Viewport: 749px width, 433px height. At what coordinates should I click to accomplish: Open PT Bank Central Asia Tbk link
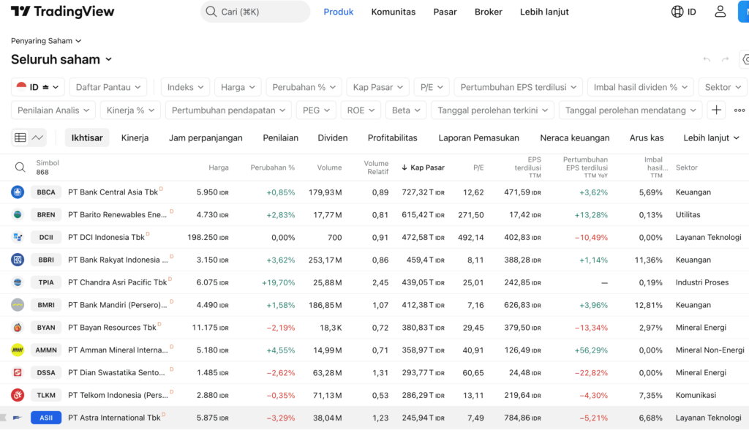pyautogui.click(x=113, y=192)
